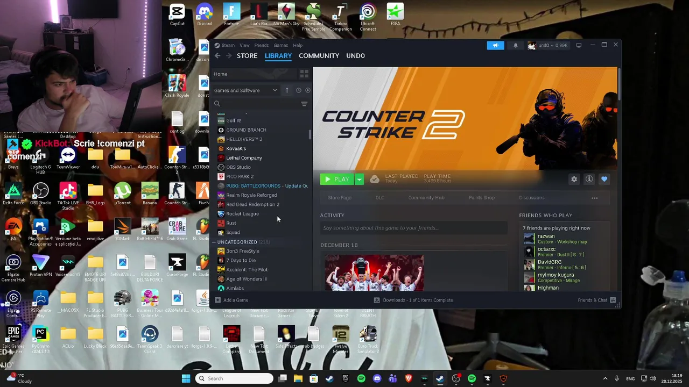Open December 18 news thumbnail

click(374, 273)
